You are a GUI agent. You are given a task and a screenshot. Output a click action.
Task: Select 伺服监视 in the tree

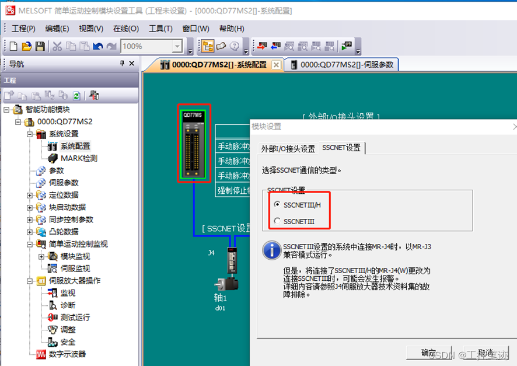coord(75,269)
